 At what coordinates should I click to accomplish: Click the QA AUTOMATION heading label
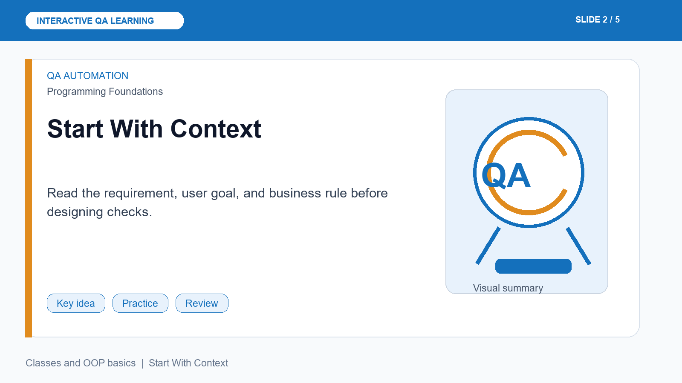pos(87,76)
